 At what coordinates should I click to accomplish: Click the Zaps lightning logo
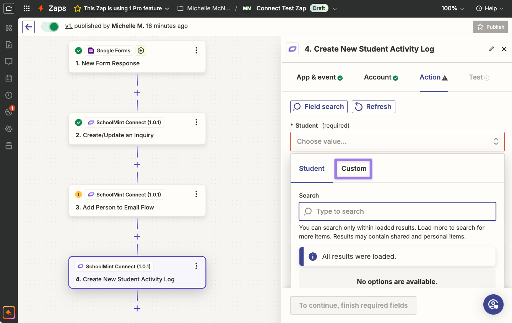[x=41, y=8]
